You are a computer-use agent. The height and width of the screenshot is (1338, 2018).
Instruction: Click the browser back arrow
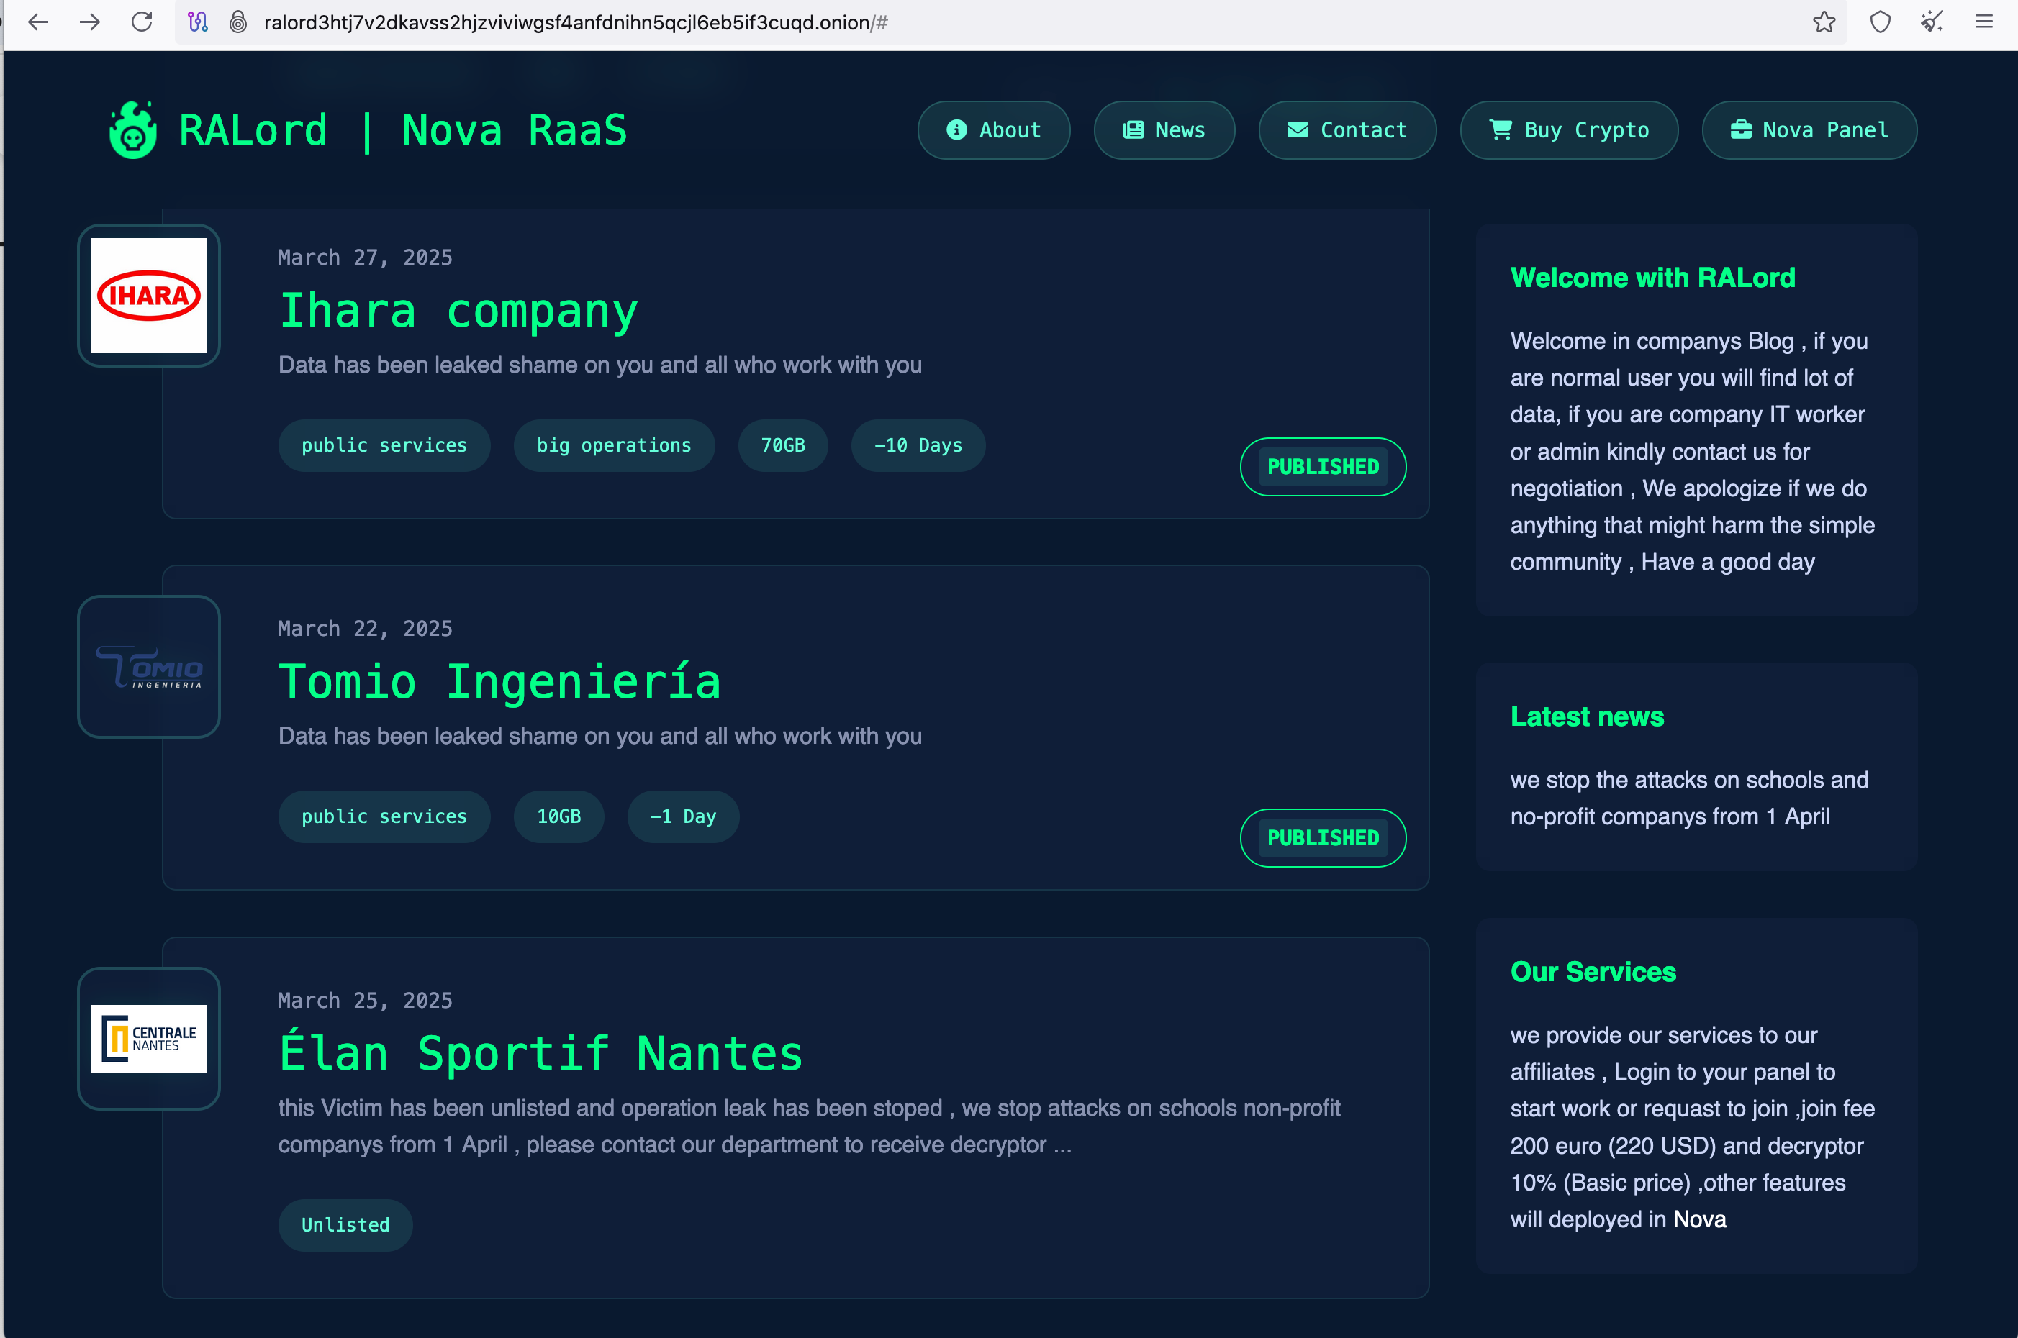[x=38, y=22]
